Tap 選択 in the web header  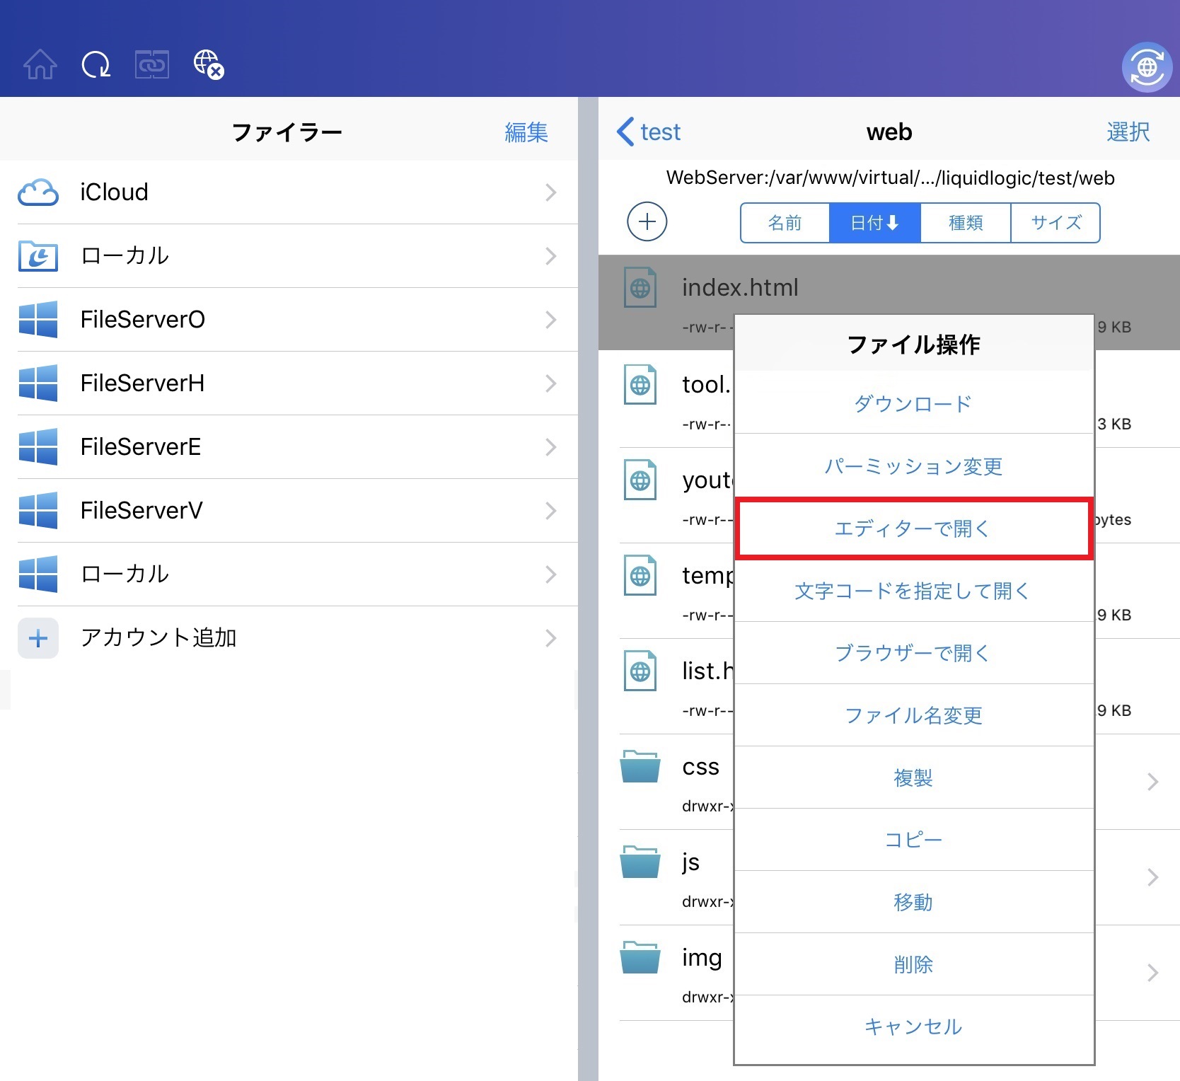click(1128, 132)
